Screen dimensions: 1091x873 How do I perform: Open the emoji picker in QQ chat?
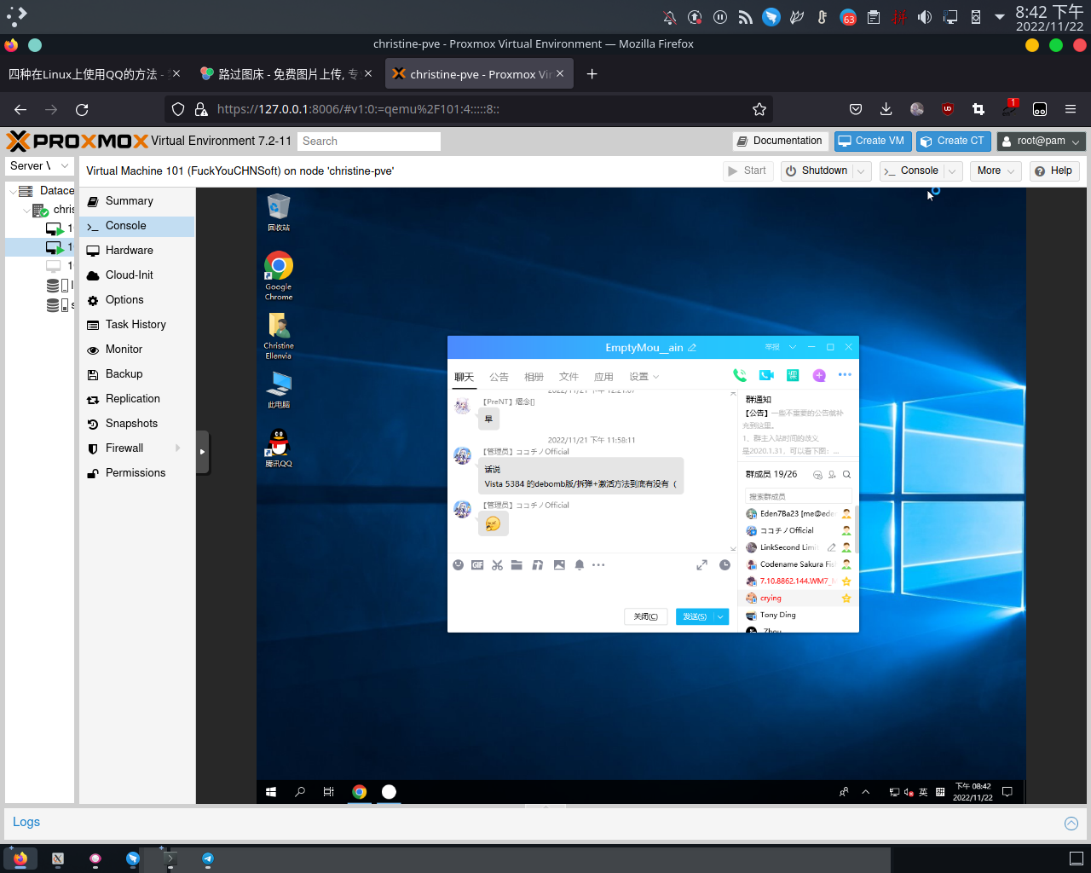coord(458,565)
